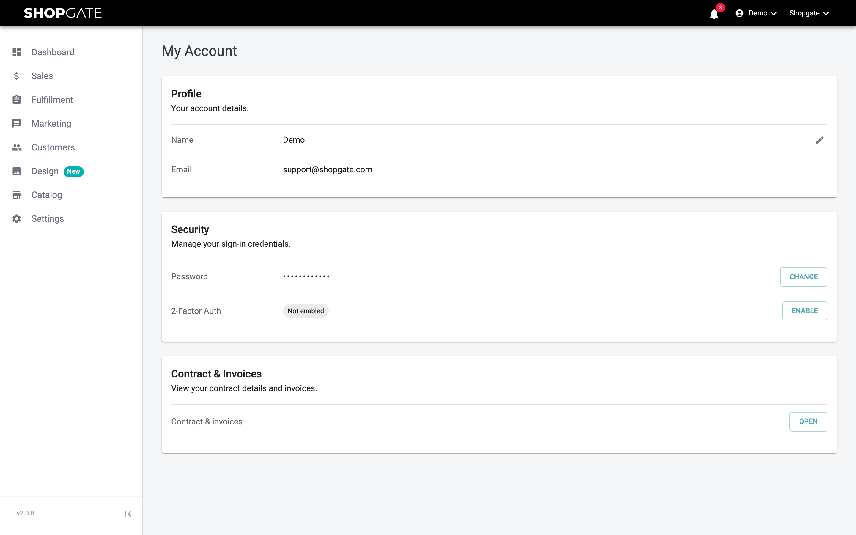Click the Marketing message icon

click(x=17, y=123)
